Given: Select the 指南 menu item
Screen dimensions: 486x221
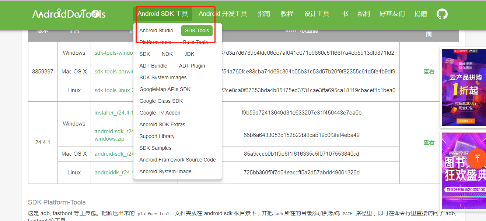Looking at the screenshot, I should [264, 14].
